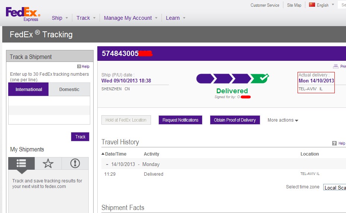Image resolution: width=346 pixels, height=213 pixels.
Task: Collapse the 14/10/2013 Monday row
Action: (107, 165)
